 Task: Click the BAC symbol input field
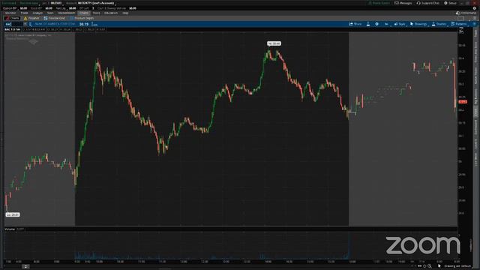13,24
